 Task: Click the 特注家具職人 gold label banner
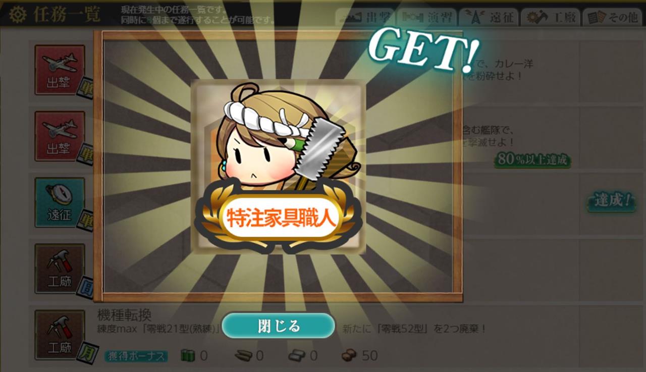coord(279,218)
